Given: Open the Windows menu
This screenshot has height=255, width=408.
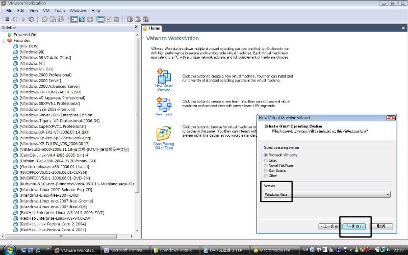Looking at the screenshot, I should tap(78, 10).
